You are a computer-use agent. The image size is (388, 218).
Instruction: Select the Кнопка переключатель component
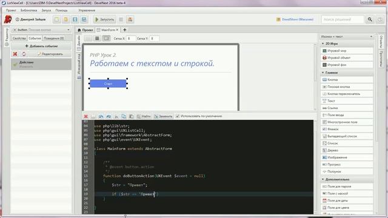(347, 94)
